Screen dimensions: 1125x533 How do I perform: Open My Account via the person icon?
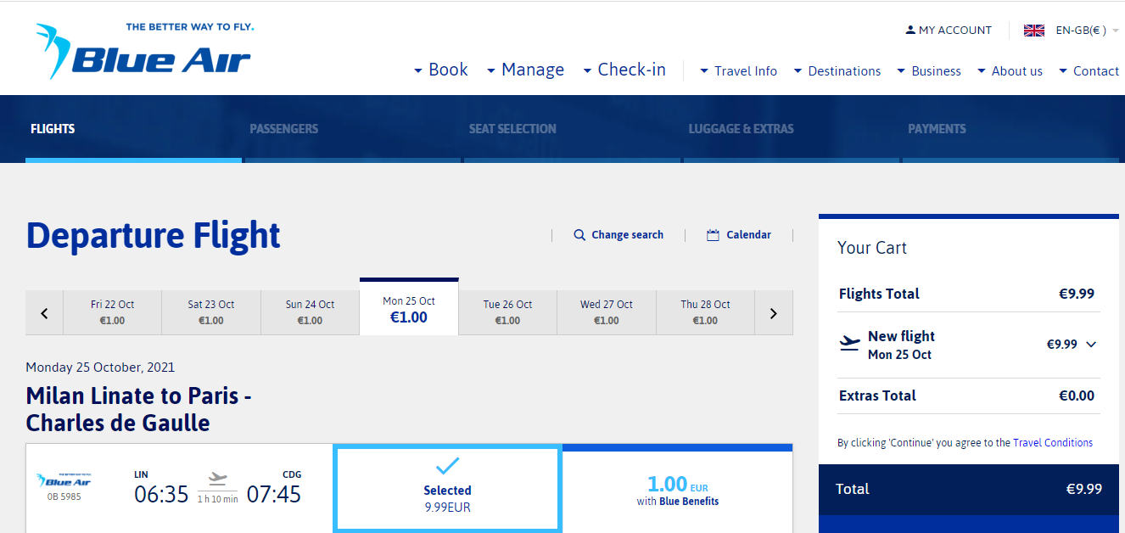[x=910, y=30]
